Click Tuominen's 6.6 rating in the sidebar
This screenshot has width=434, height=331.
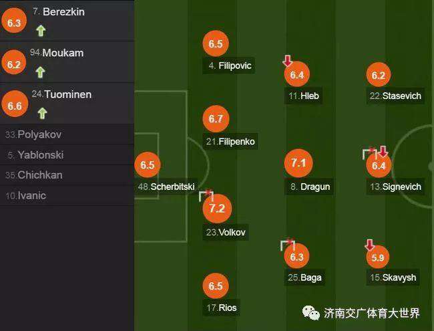(15, 106)
